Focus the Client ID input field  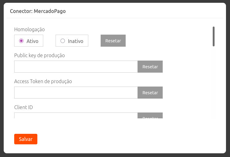point(76,116)
